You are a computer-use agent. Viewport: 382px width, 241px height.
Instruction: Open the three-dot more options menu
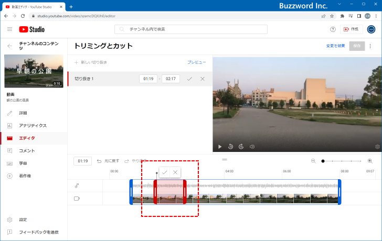click(x=370, y=46)
